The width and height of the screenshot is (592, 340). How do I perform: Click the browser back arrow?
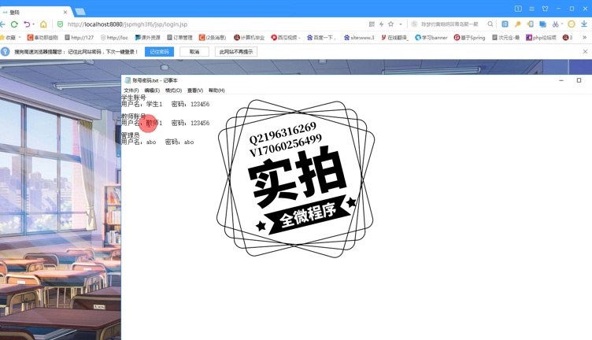coord(2,24)
